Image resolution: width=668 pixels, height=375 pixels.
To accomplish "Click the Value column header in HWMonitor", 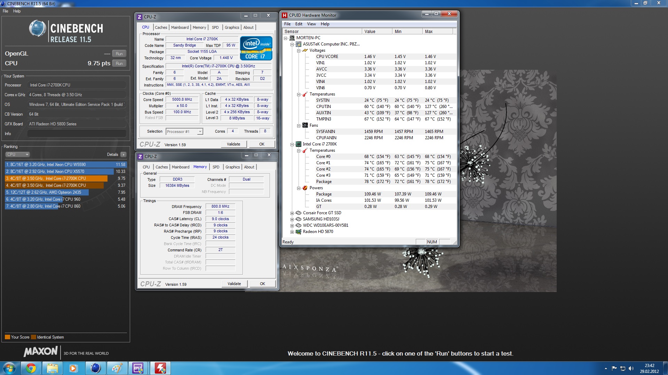I will coord(377,32).
